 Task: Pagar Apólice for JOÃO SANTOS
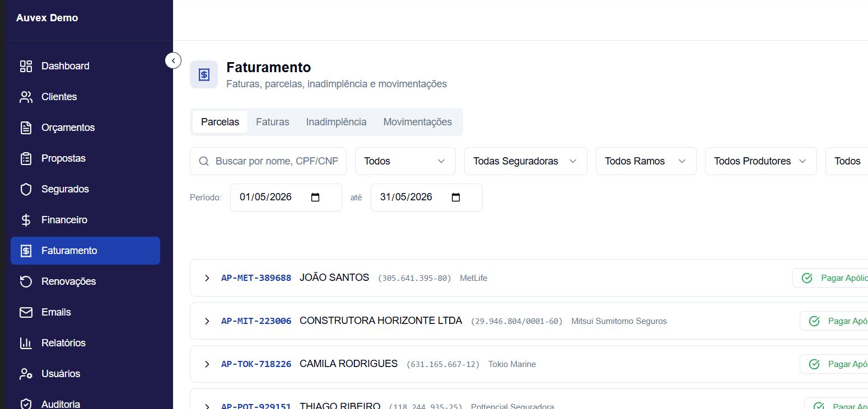click(x=830, y=278)
